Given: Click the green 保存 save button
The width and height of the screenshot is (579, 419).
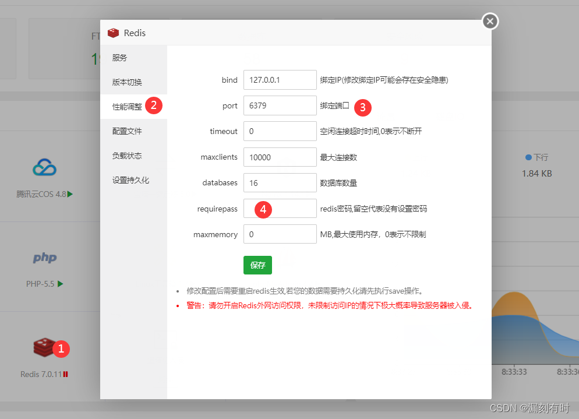Looking at the screenshot, I should [257, 265].
